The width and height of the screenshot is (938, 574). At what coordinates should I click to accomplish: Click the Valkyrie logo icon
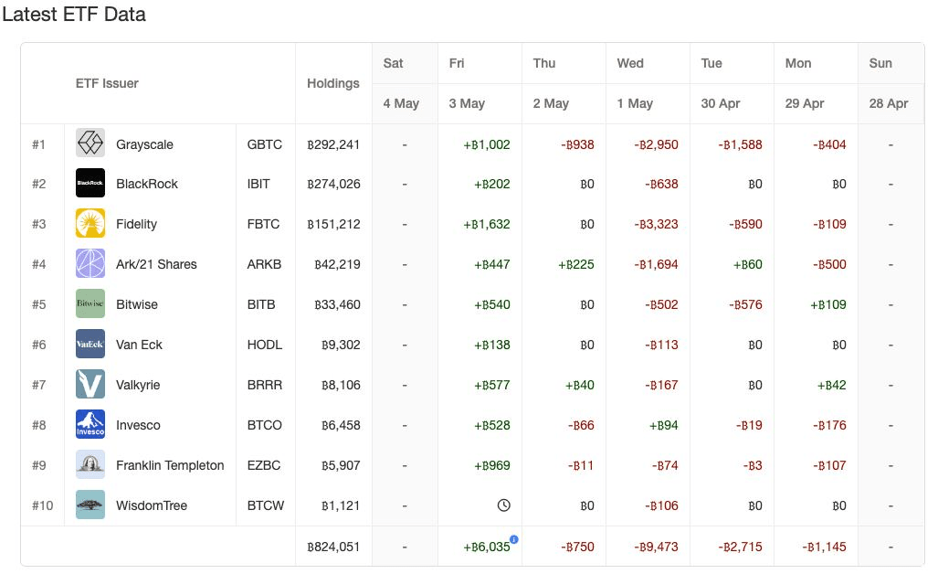(x=90, y=385)
